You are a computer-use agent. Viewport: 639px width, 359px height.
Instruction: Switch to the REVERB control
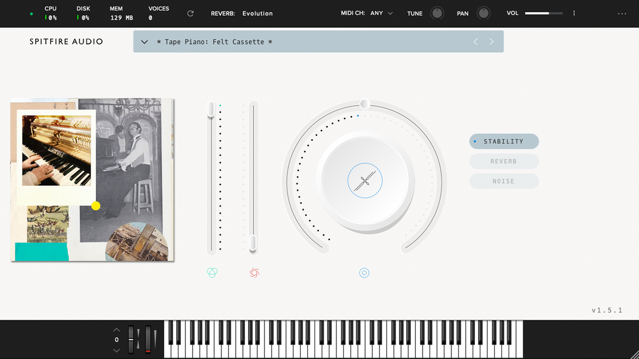504,161
